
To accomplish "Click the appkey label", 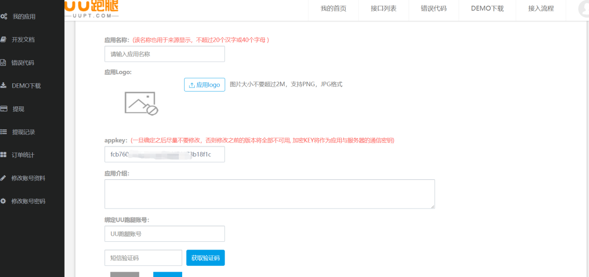I will click(116, 141).
